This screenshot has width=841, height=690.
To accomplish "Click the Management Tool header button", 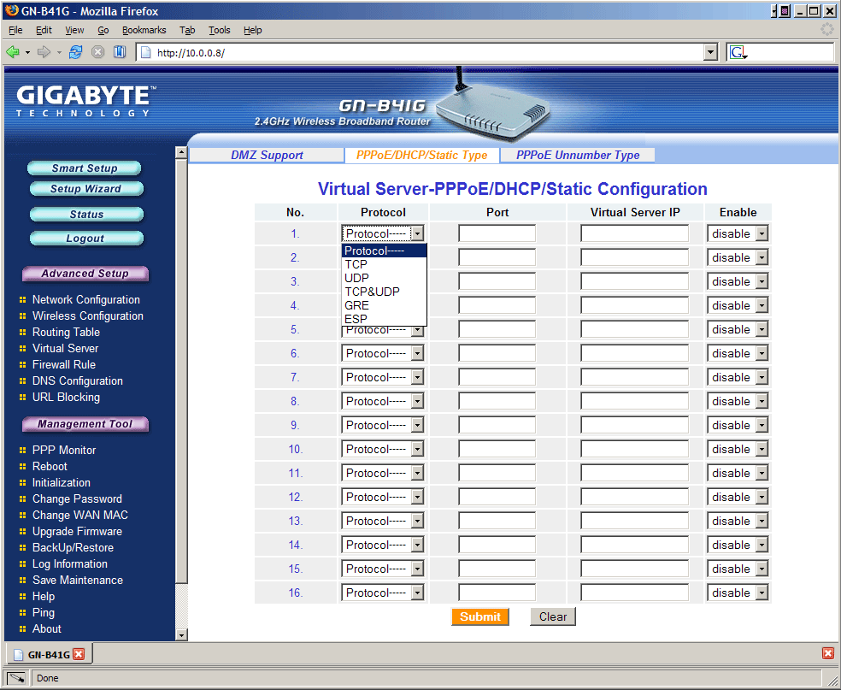I will pos(85,424).
